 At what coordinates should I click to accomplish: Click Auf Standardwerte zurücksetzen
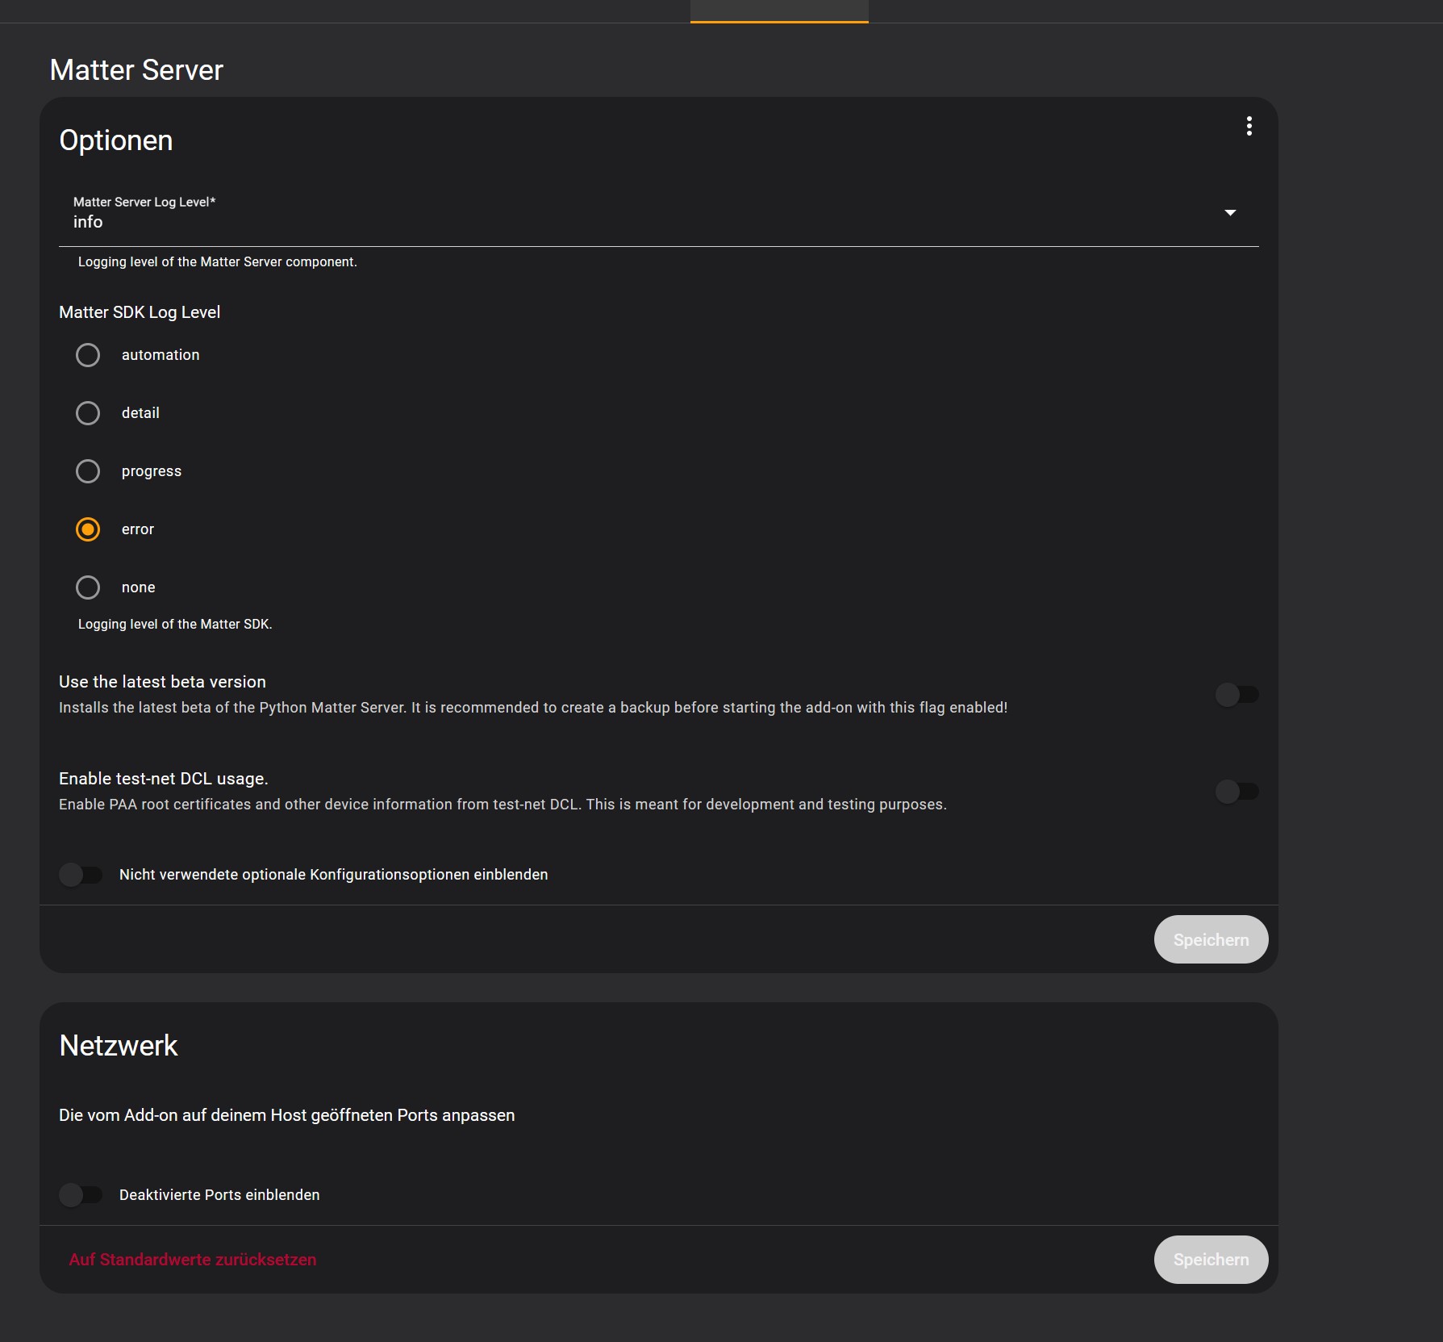click(193, 1259)
